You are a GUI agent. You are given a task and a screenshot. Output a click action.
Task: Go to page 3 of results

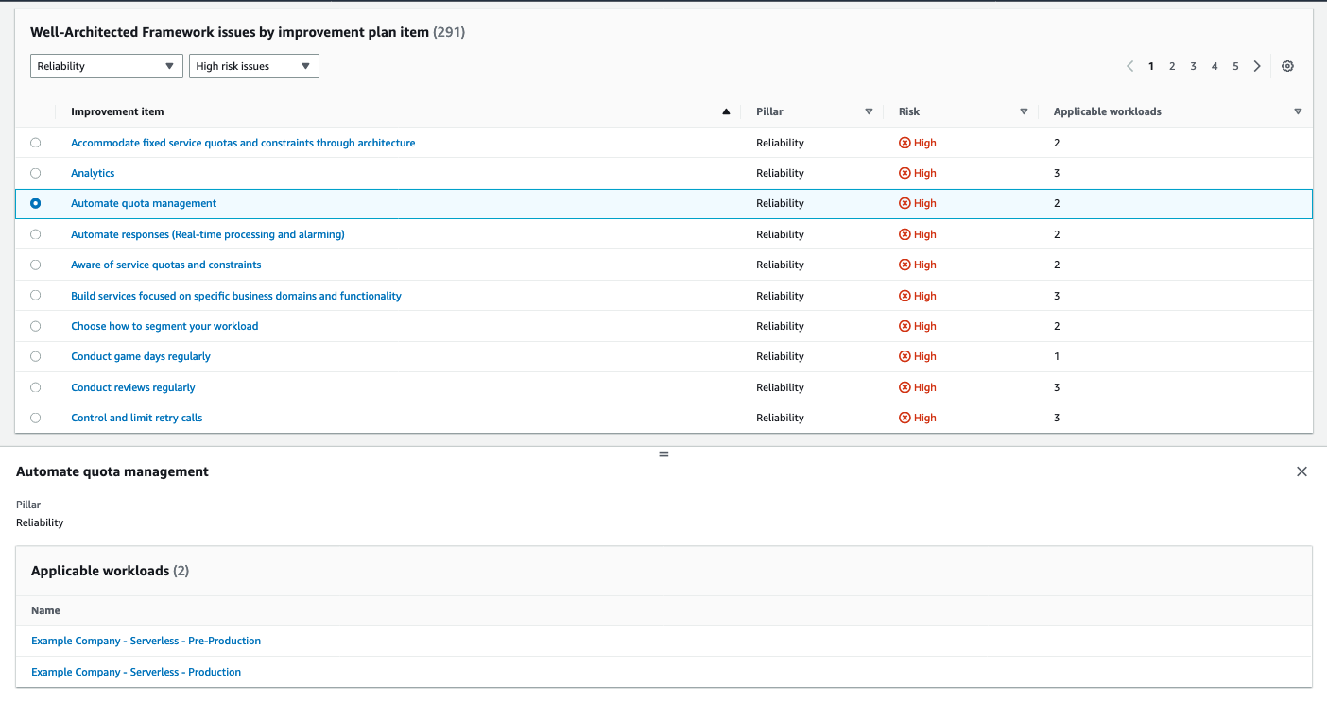pyautogui.click(x=1193, y=66)
